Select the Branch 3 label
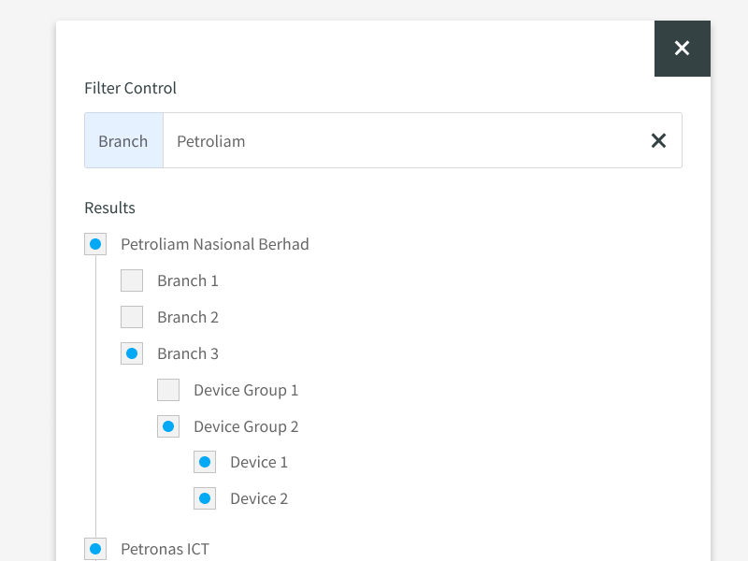Image resolution: width=748 pixels, height=561 pixels. [x=188, y=352]
